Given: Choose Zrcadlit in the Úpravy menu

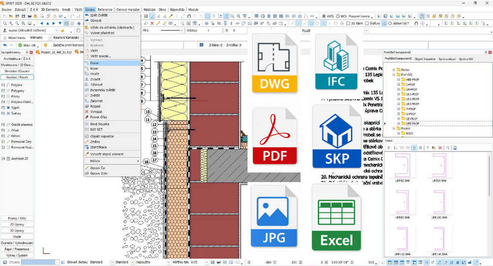Looking at the screenshot, I should 112,79.
